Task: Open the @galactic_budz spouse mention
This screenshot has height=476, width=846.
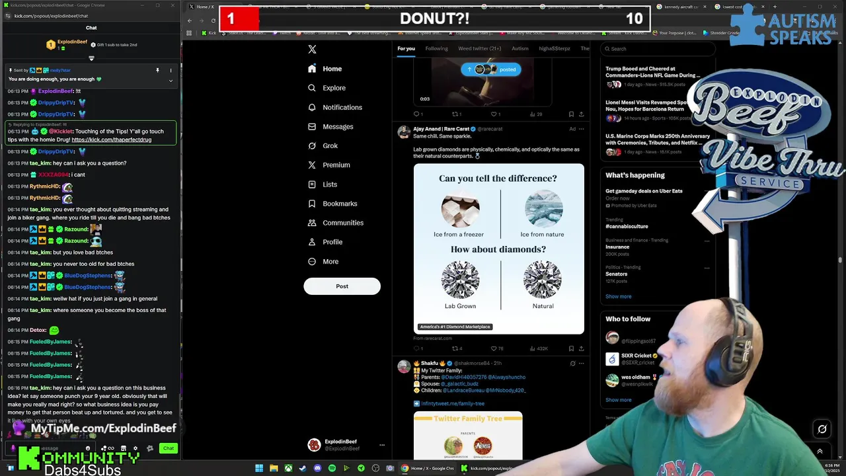Action: (x=459, y=383)
